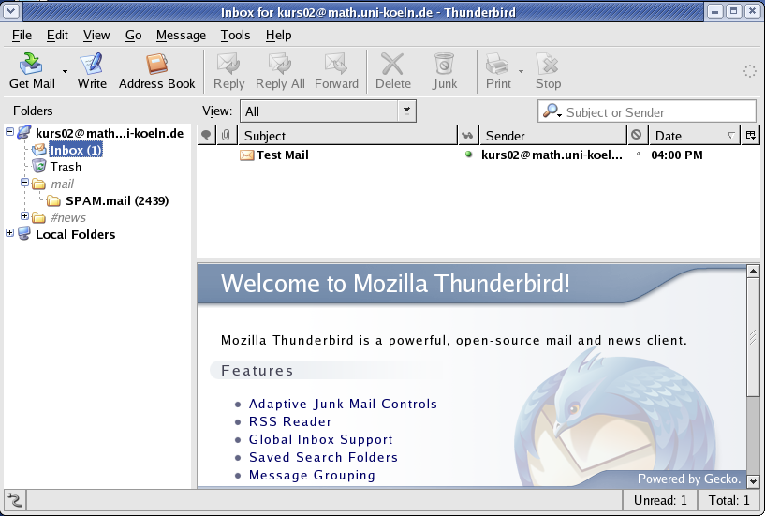This screenshot has height=516, width=765.
Task: Select the SPAM.mail (2439) folder
Action: pos(117,200)
